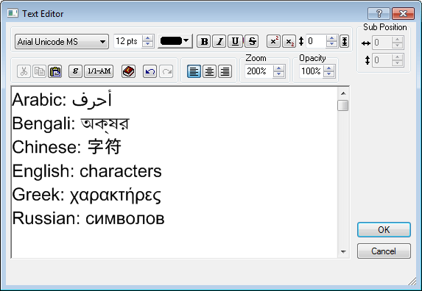Click the word 'characters' in English line

coord(121,171)
